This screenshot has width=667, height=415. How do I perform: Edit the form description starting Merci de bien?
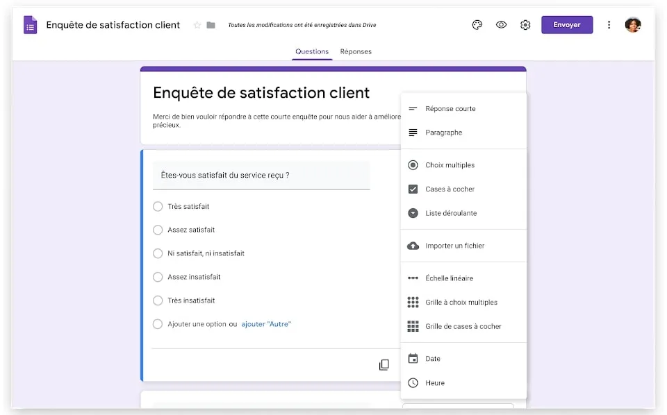click(x=277, y=121)
